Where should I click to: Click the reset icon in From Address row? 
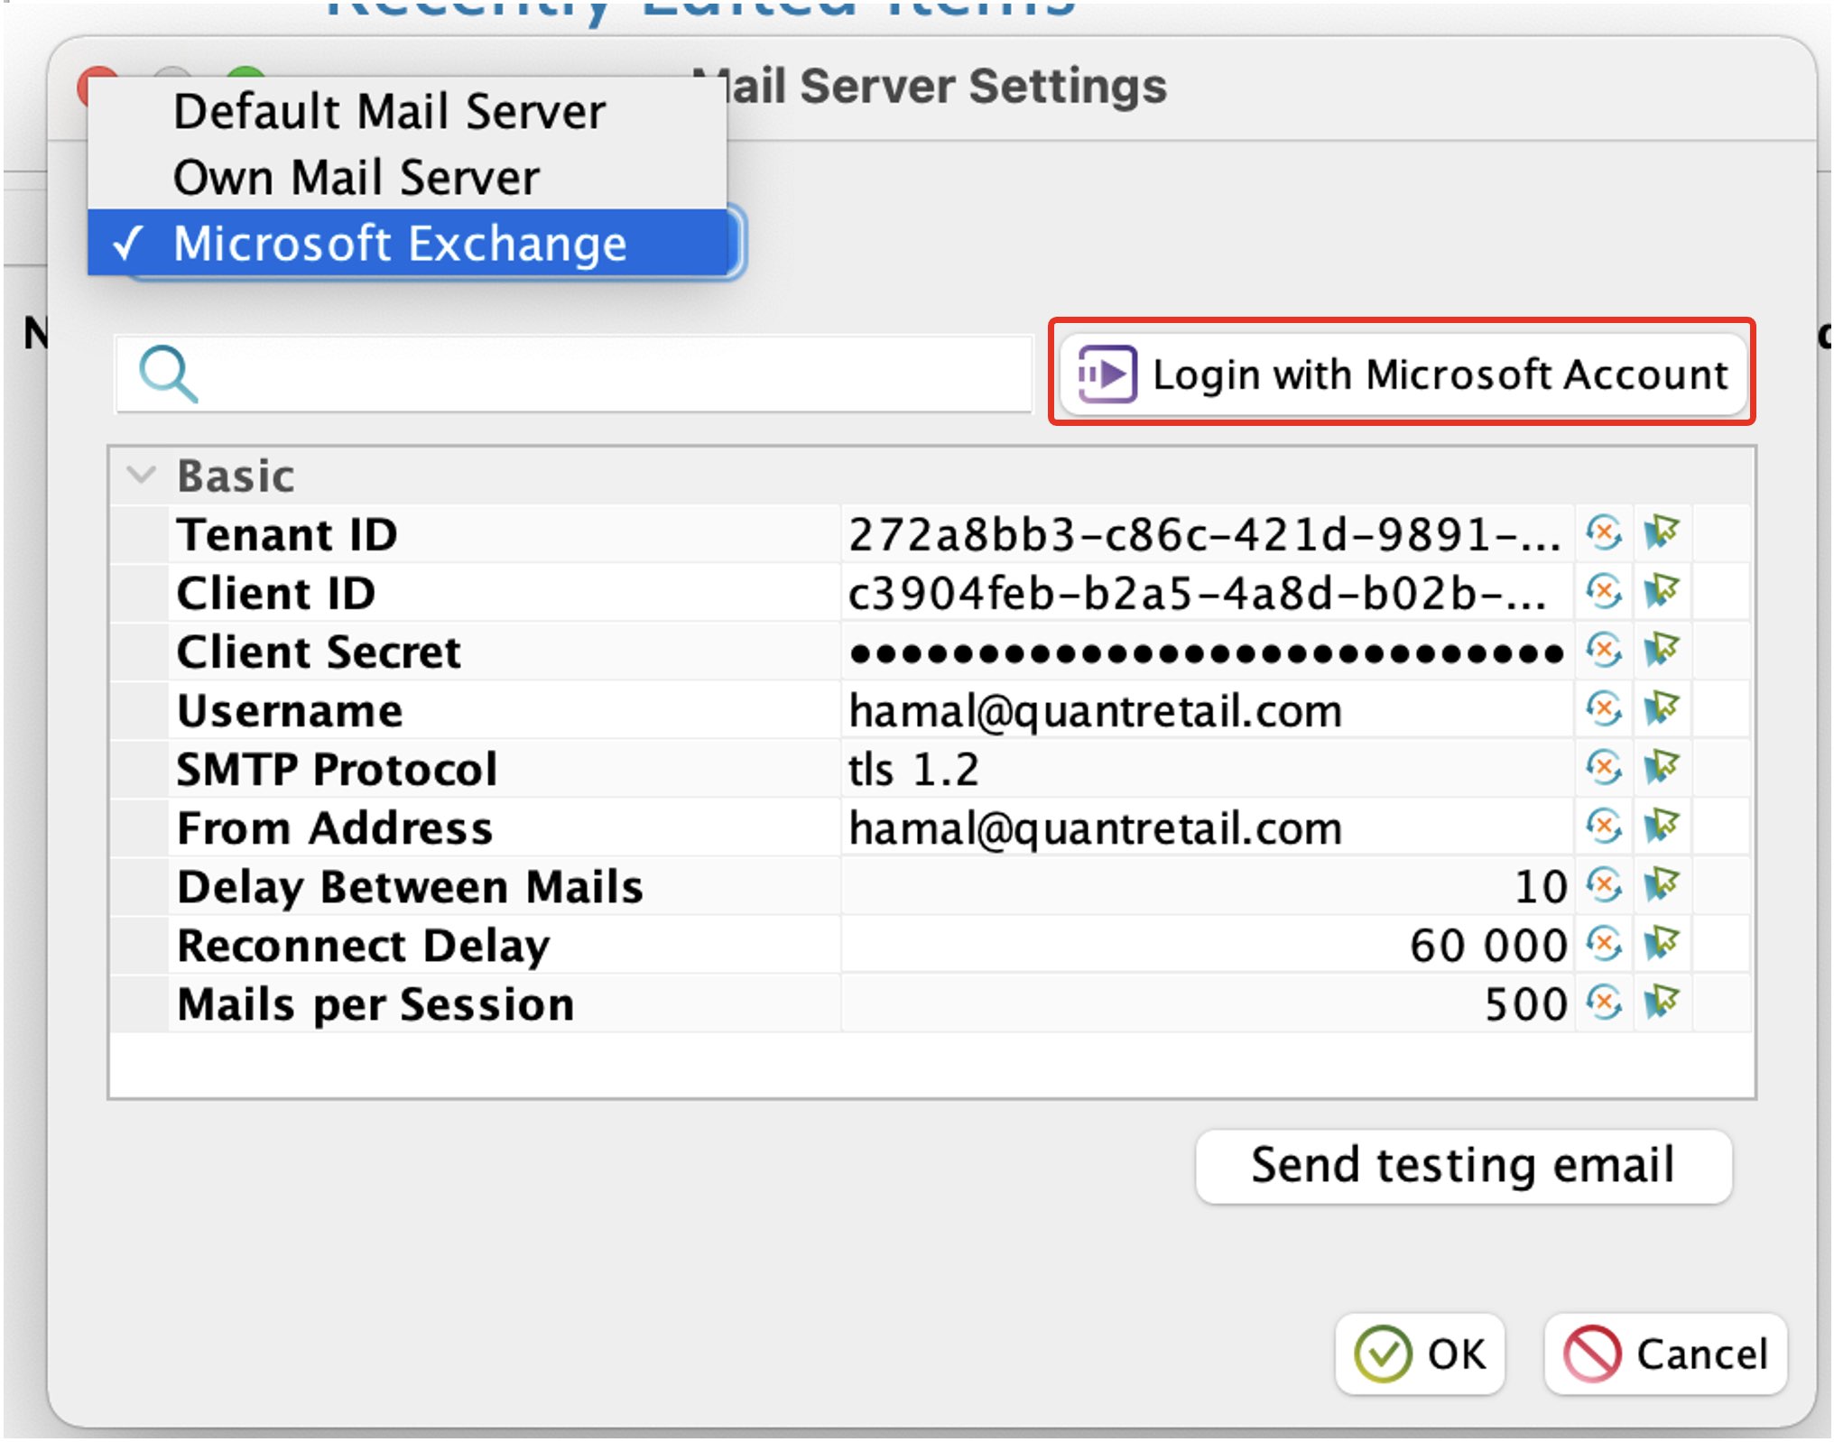(x=1604, y=827)
